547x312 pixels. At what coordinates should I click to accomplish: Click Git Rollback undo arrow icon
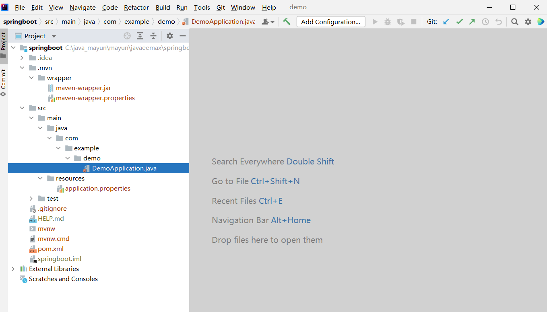point(499,22)
